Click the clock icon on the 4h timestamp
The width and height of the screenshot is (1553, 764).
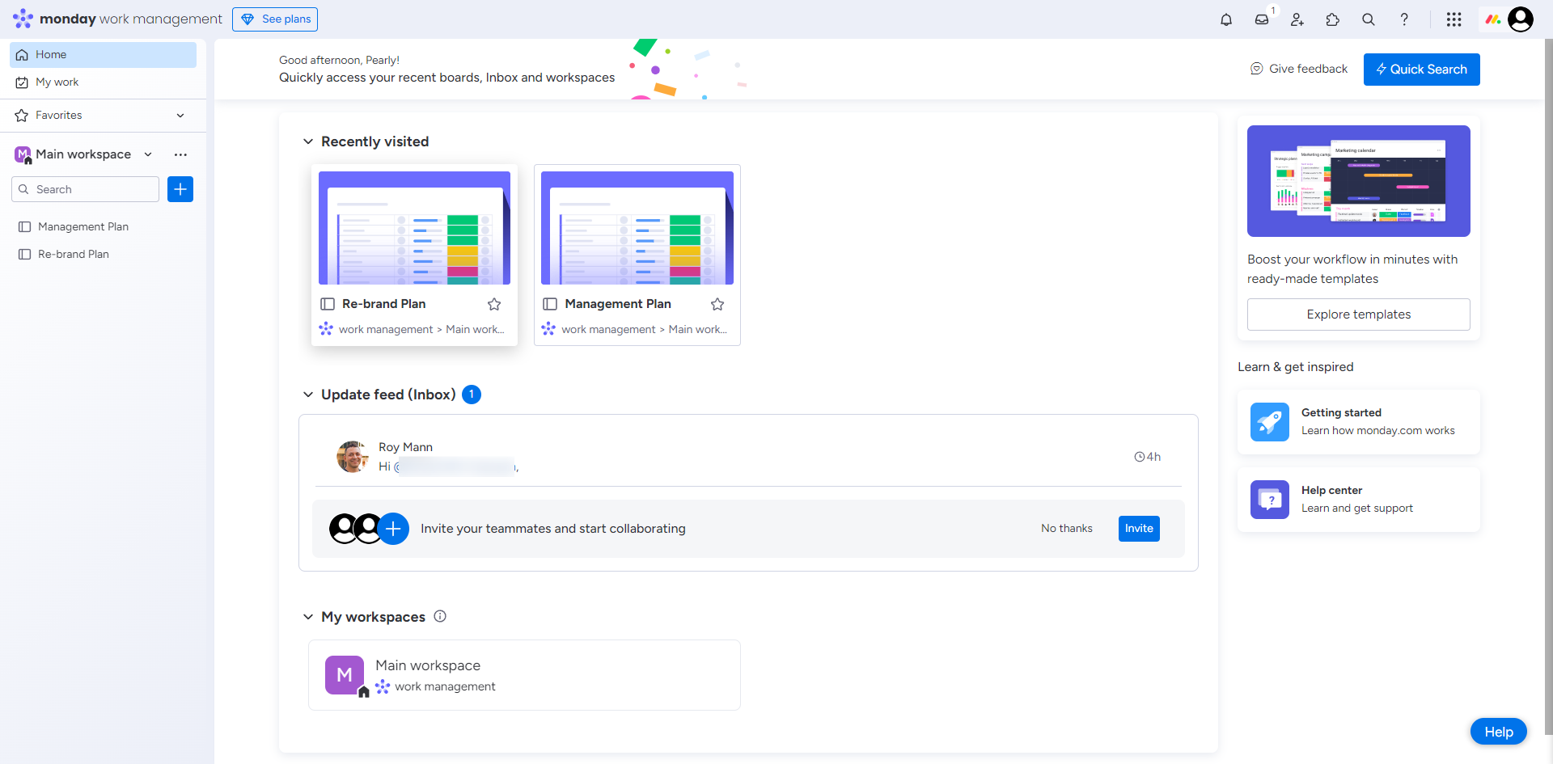(x=1140, y=457)
